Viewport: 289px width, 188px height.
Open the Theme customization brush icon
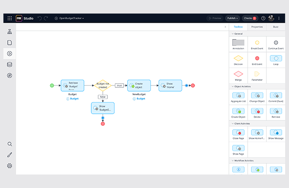[10, 155]
